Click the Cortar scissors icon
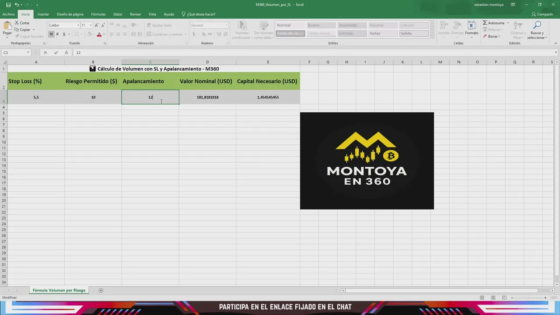 17,23
